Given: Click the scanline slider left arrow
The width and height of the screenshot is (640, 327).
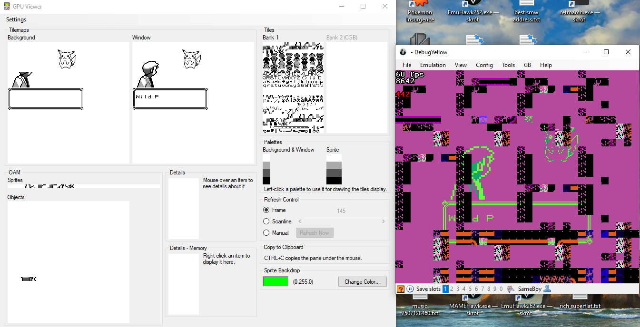Looking at the screenshot, I should pyautogui.click(x=299, y=221).
